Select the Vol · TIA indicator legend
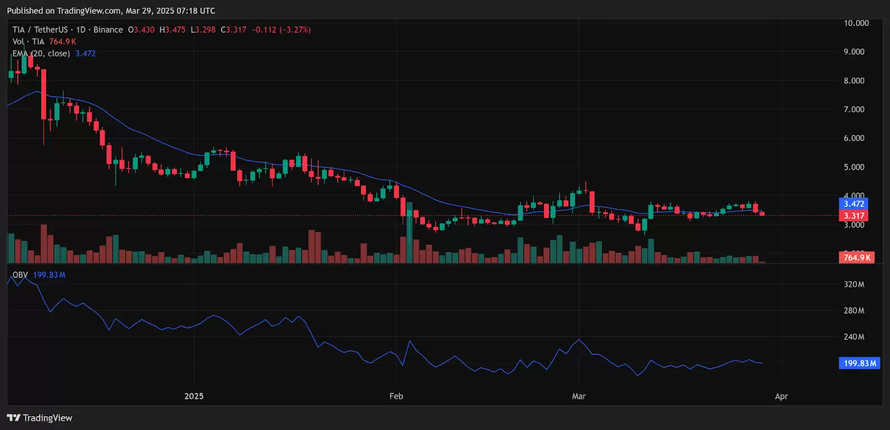The image size is (890, 430). click(28, 42)
